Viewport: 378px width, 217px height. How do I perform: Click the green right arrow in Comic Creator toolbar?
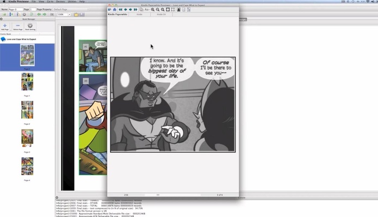tap(45, 15)
